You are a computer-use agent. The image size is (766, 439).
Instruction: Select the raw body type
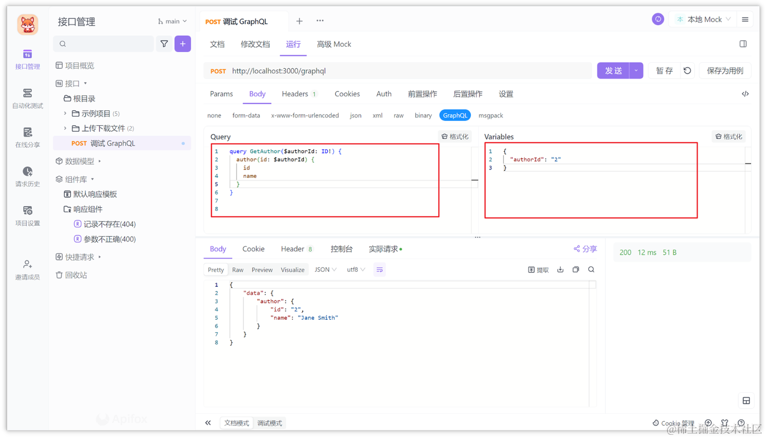pyautogui.click(x=399, y=116)
